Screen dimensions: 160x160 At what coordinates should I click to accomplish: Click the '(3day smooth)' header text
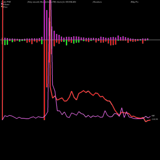[33, 2]
